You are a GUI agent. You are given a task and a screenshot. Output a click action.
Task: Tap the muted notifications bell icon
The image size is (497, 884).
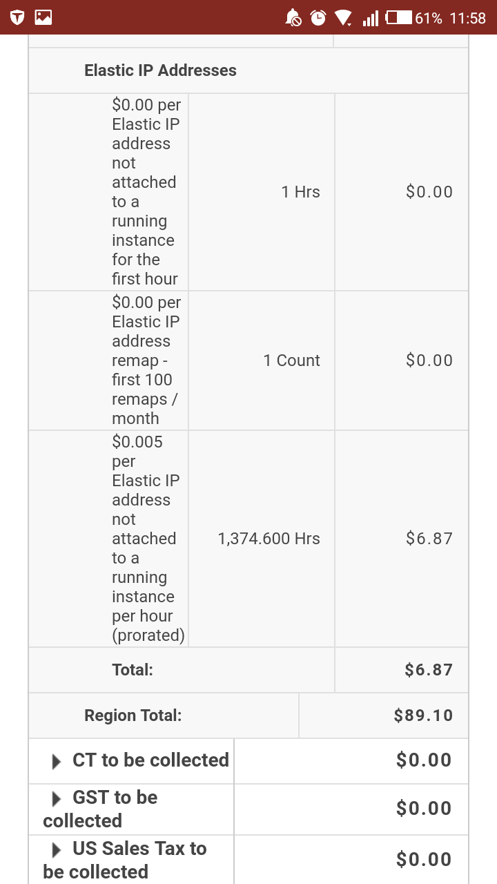click(x=293, y=17)
